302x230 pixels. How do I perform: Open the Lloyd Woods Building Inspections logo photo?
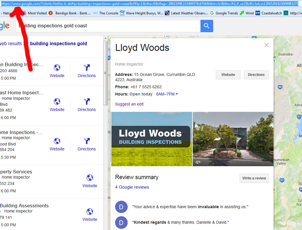point(152,139)
